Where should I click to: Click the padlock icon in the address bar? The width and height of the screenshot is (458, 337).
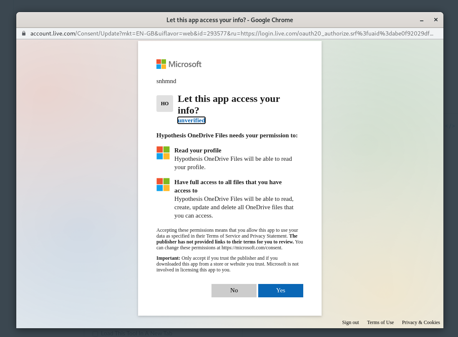[23, 33]
